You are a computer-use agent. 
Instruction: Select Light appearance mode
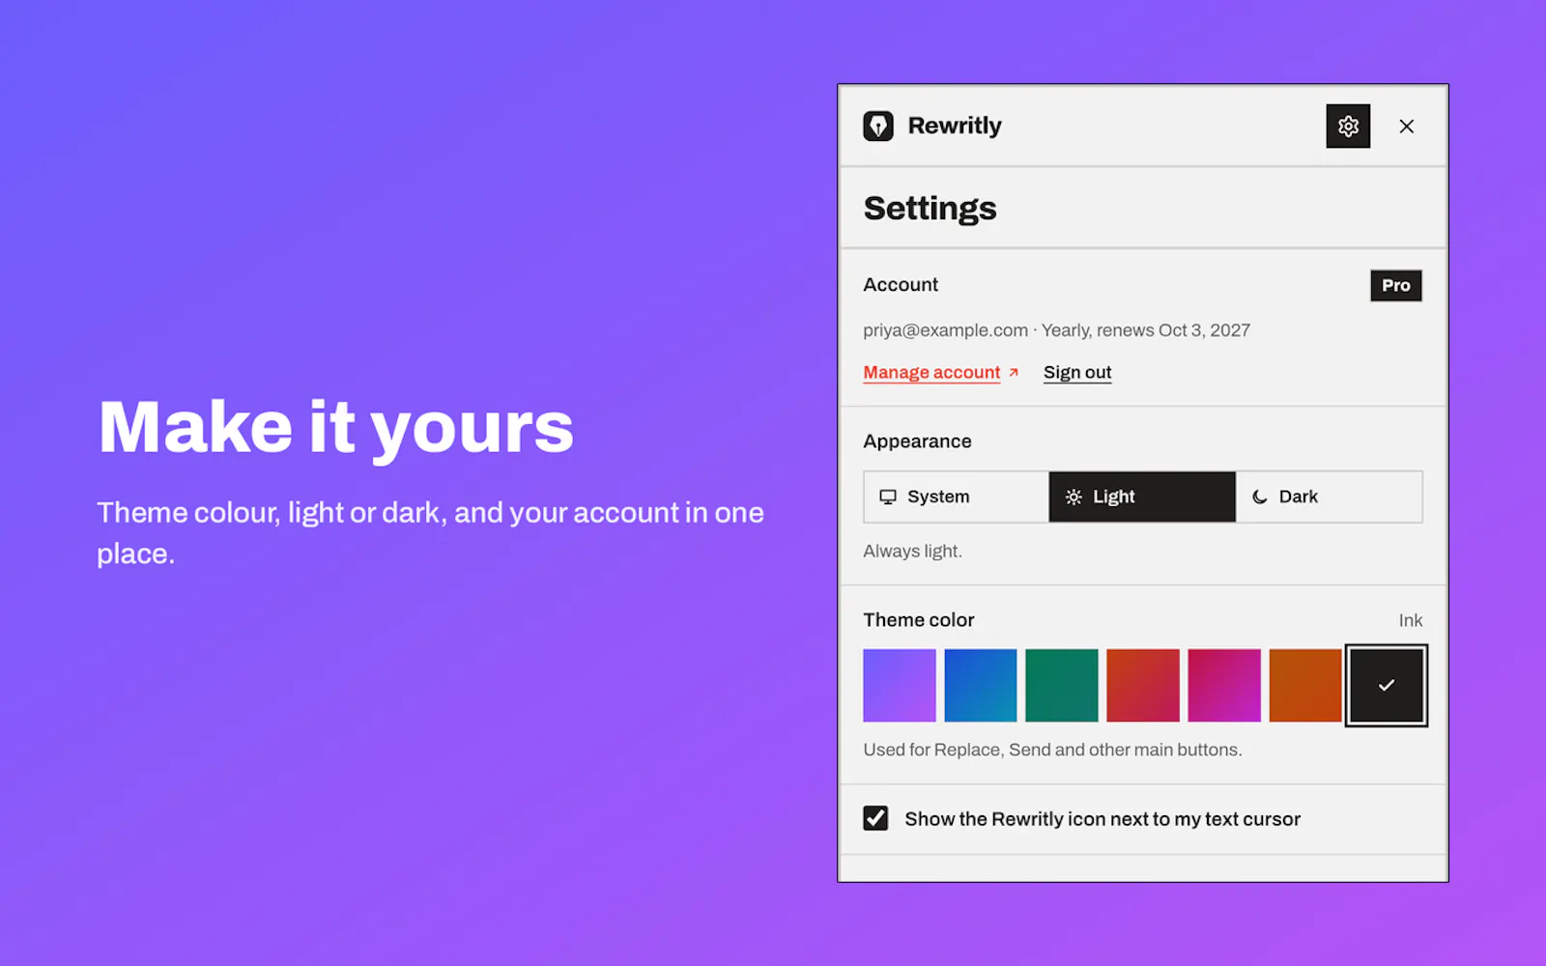[x=1142, y=497]
